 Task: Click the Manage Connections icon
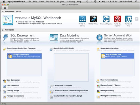[x=4, y=97]
